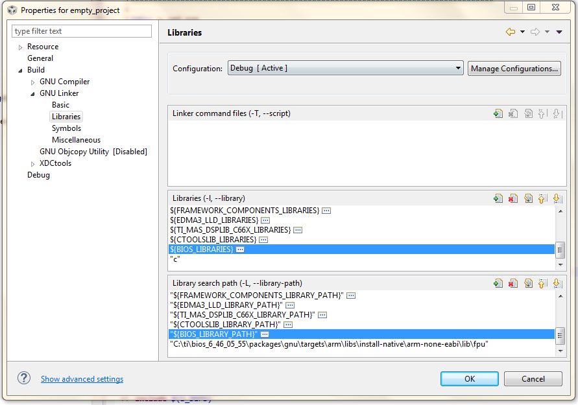This screenshot has width=578, height=405.
Task: Expand variable button next to ${EDMA3_LLD_LIBRARY_PATH}
Action: coord(290,305)
